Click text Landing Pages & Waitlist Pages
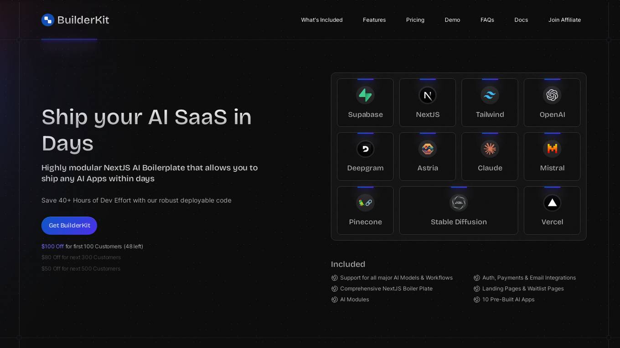 (x=523, y=289)
